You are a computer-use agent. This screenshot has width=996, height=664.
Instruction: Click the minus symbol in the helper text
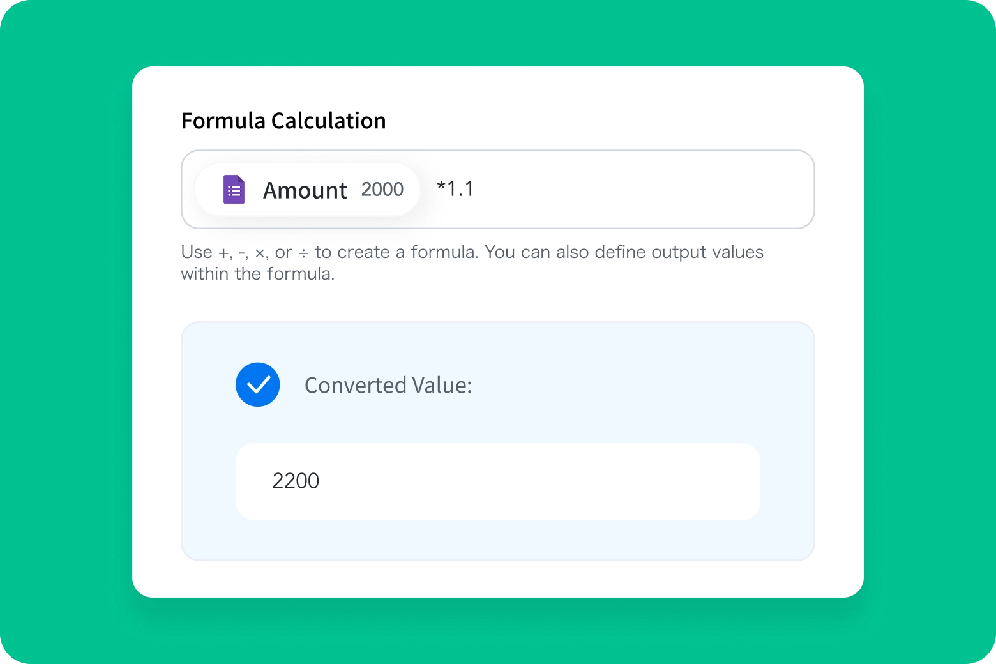242,253
